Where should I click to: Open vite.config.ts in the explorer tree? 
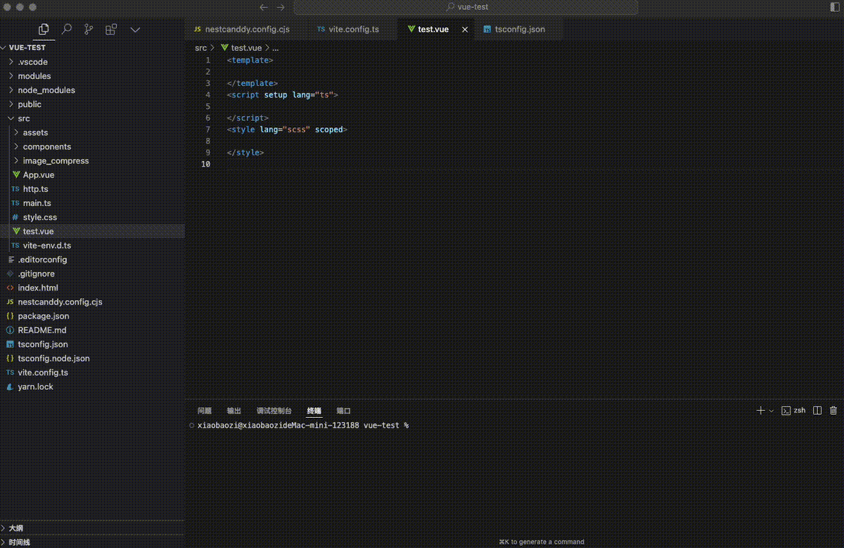click(x=92, y=372)
